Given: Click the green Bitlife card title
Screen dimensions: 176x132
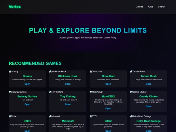Looking at the screenshot, I should (27, 121).
